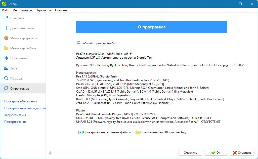Открыть меню Параметры

pos(43,10)
